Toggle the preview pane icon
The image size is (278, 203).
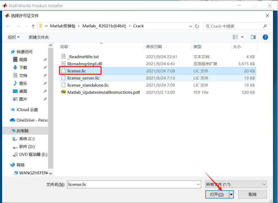point(253,37)
